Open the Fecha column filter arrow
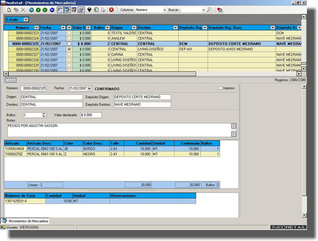The image size is (318, 241). tap(63, 28)
